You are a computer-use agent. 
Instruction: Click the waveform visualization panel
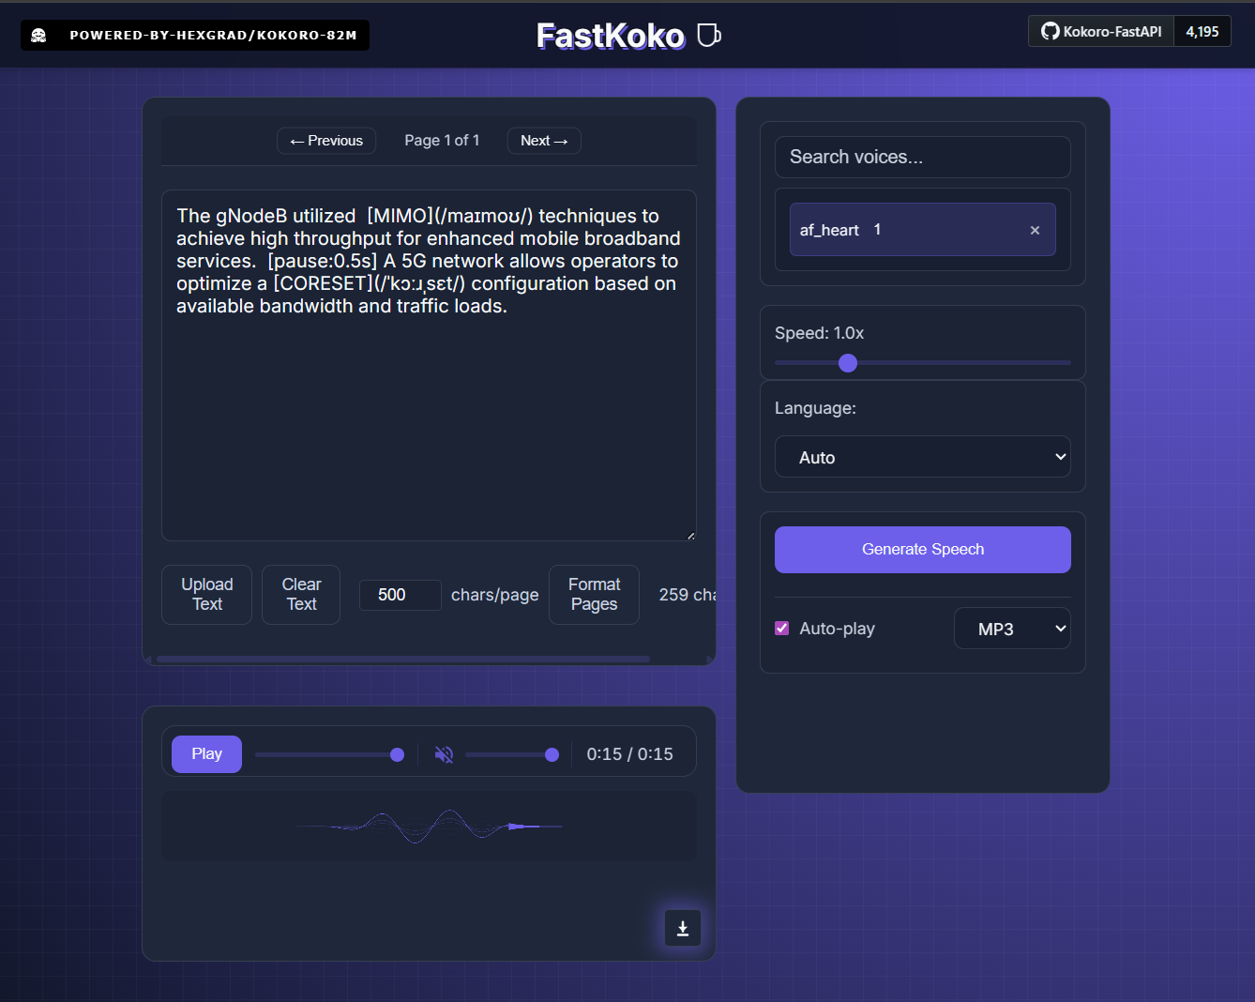pos(428,826)
